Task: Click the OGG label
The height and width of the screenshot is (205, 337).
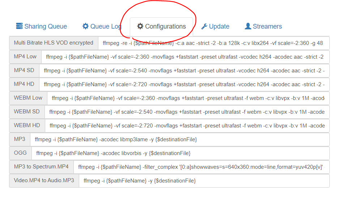Action: tap(20, 153)
